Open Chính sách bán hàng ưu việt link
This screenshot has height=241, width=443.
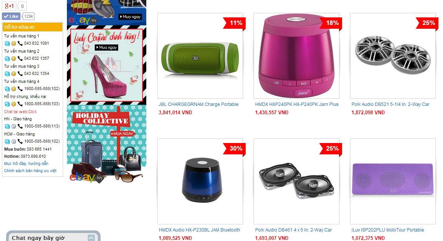pos(30,171)
